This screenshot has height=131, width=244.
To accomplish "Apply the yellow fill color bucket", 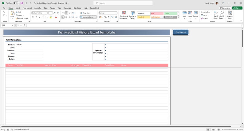I will click(x=51, y=17).
